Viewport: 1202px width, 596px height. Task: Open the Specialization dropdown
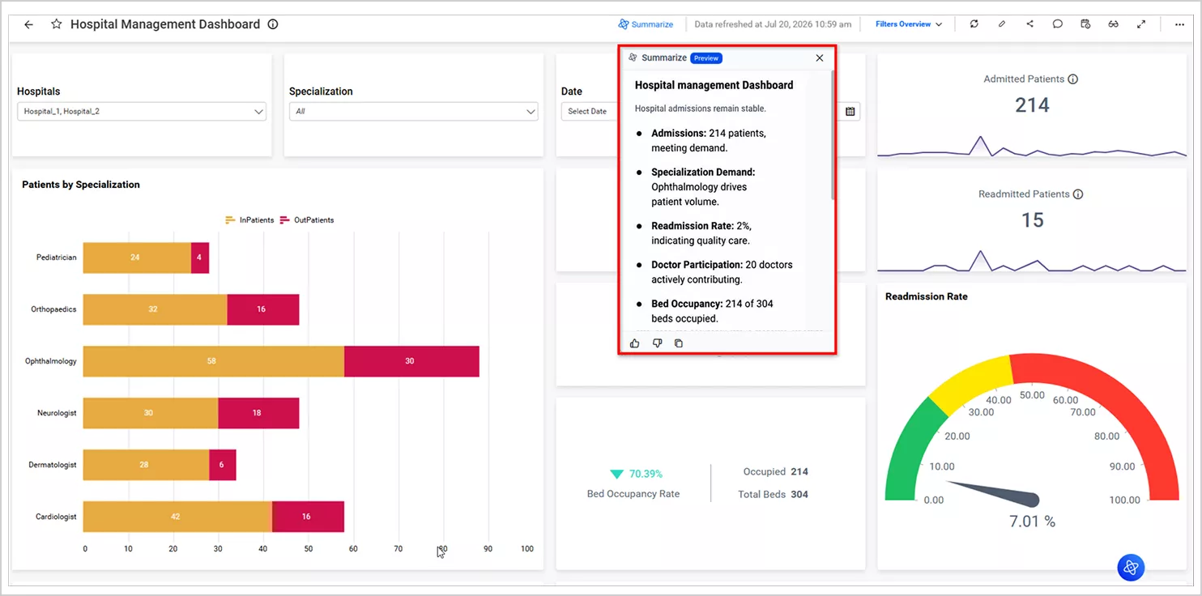(x=414, y=112)
